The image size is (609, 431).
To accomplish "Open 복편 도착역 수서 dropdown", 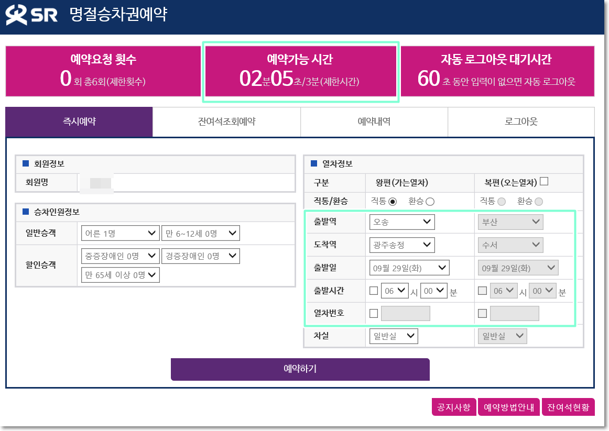I will (511, 245).
